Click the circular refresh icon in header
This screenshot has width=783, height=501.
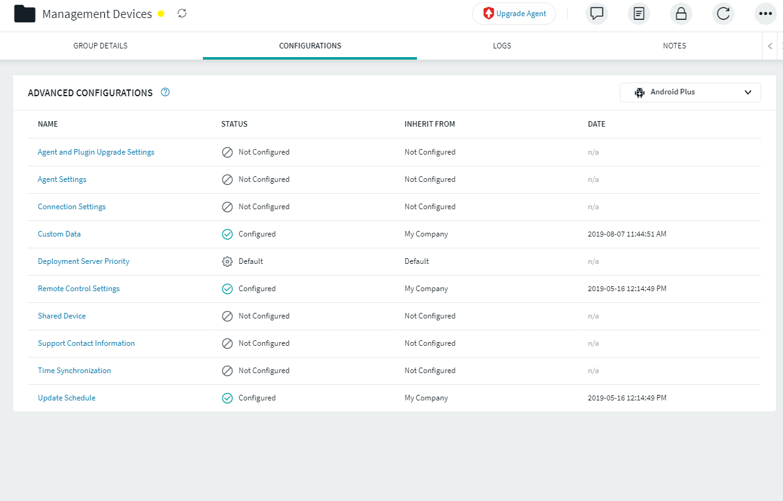(723, 14)
